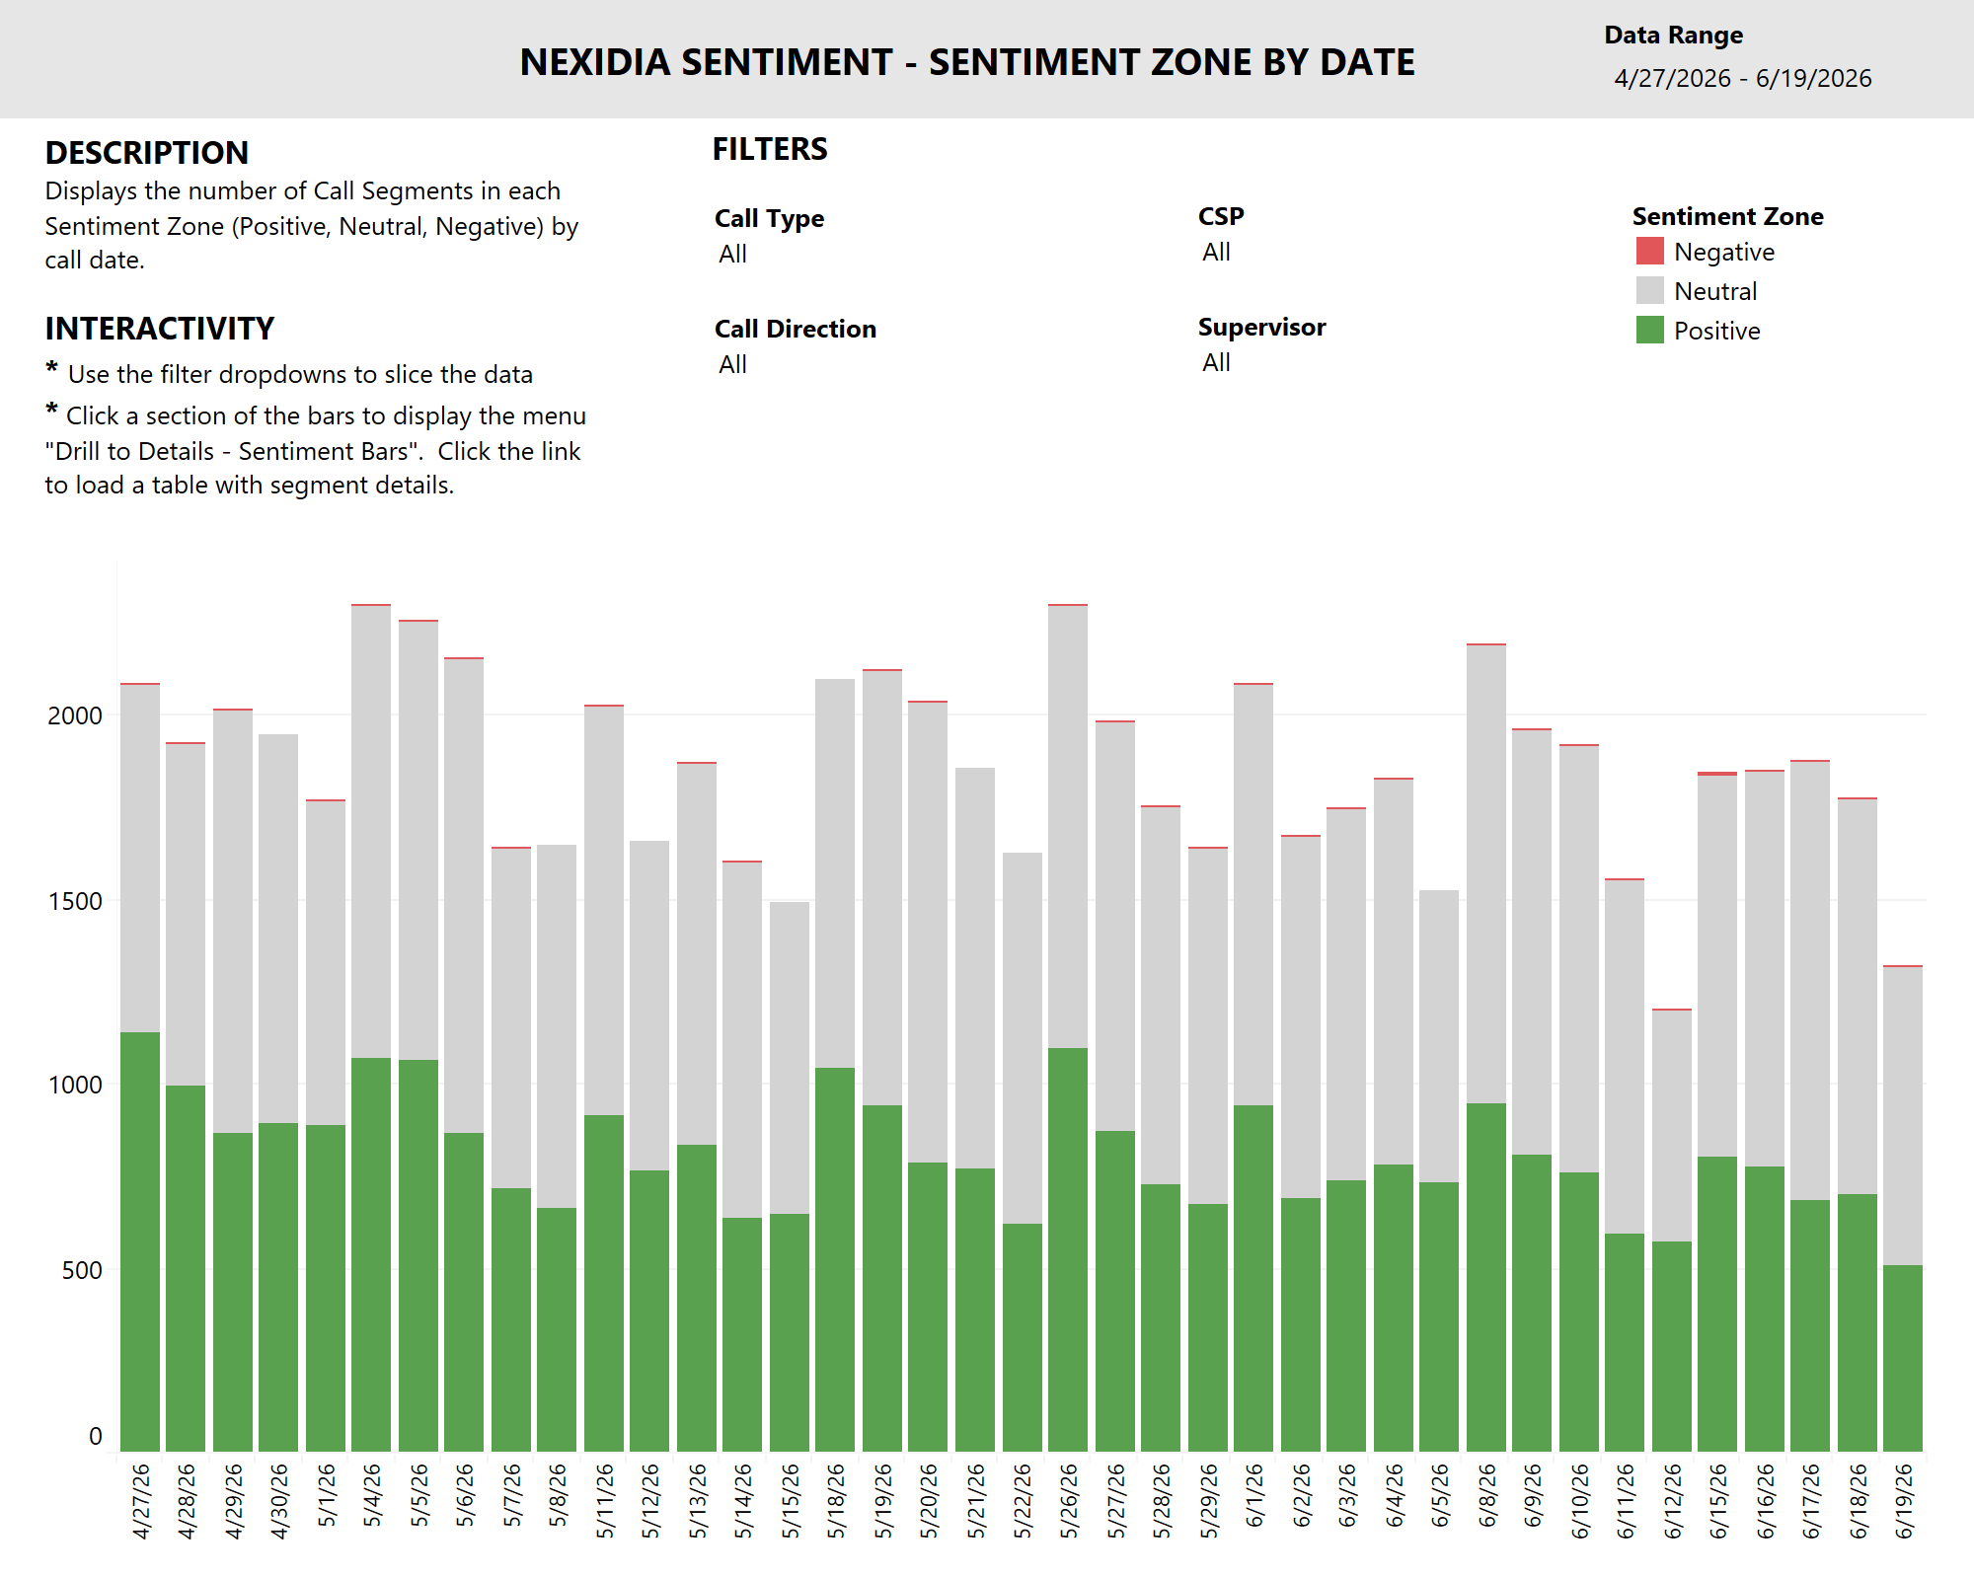Click the dashboard title Nexidia Sentiment
The image size is (1974, 1579).
pos(967,62)
